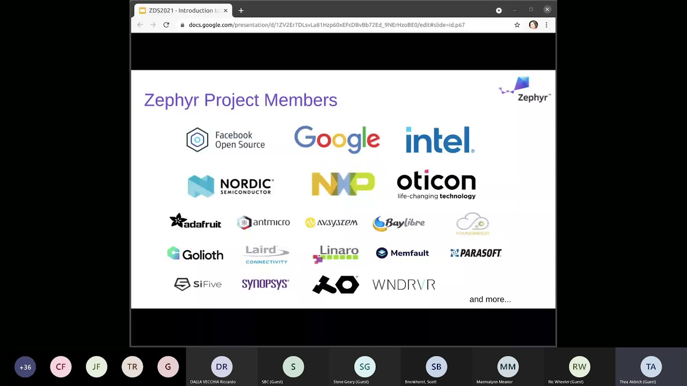
Task: Click the NXP logo
Action: pyautogui.click(x=343, y=184)
